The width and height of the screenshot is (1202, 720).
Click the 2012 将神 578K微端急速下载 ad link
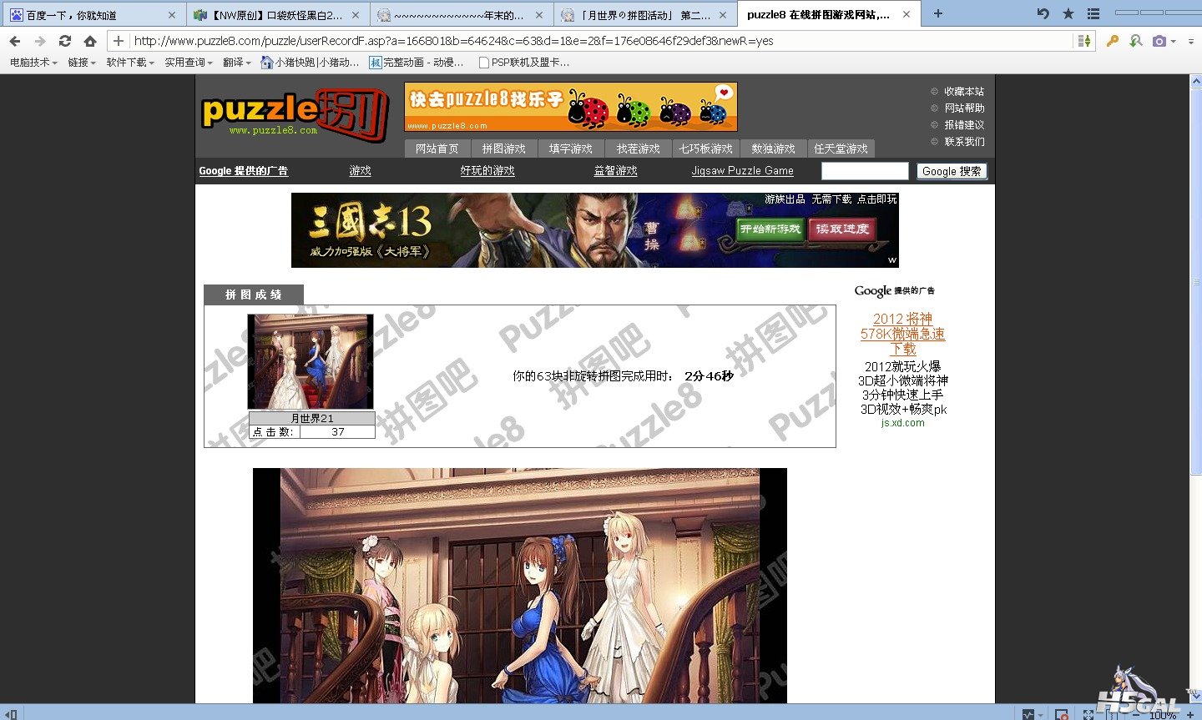[902, 334]
